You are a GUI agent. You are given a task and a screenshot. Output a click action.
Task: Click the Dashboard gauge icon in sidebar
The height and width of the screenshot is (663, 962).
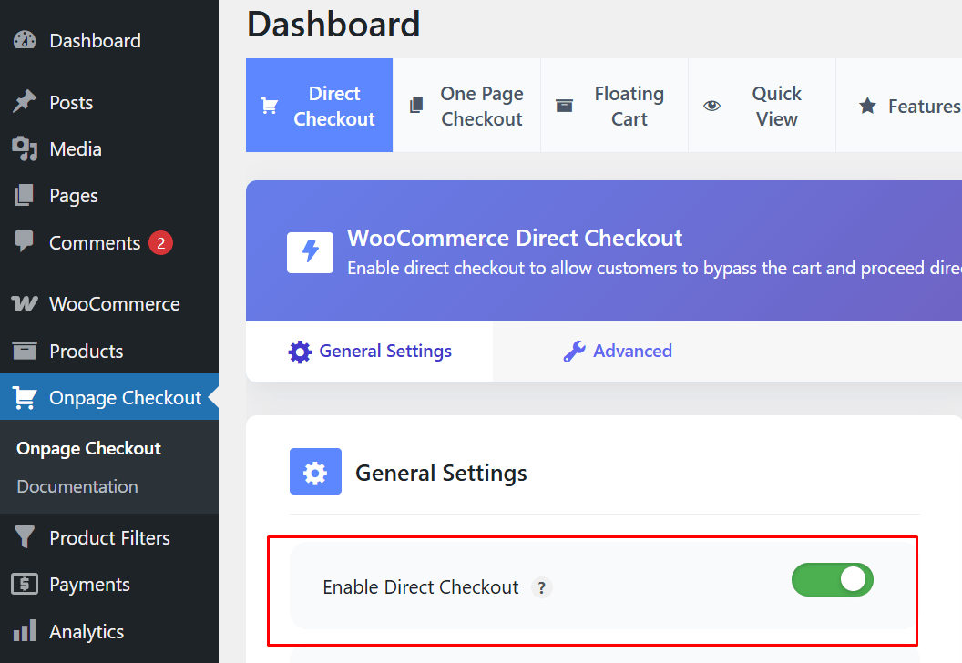[x=25, y=40]
